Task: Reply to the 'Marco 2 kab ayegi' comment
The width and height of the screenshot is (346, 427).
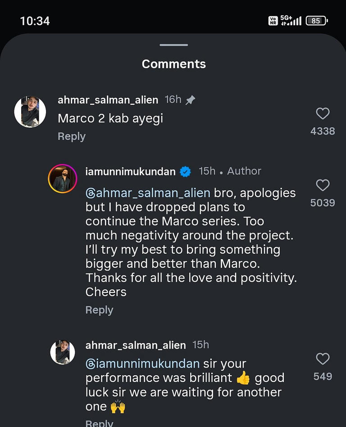Action: pyautogui.click(x=72, y=136)
